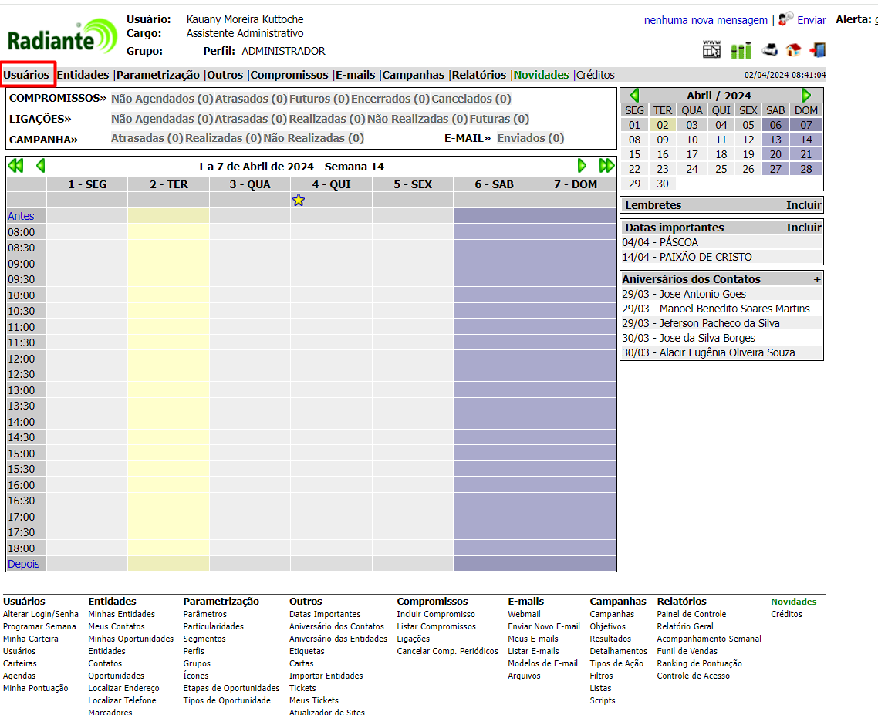This screenshot has width=878, height=715.
Task: Go to the home house icon
Action: tap(793, 50)
